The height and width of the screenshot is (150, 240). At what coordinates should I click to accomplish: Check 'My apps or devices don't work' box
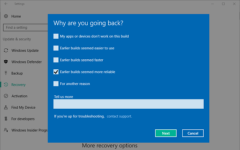pos(56,36)
